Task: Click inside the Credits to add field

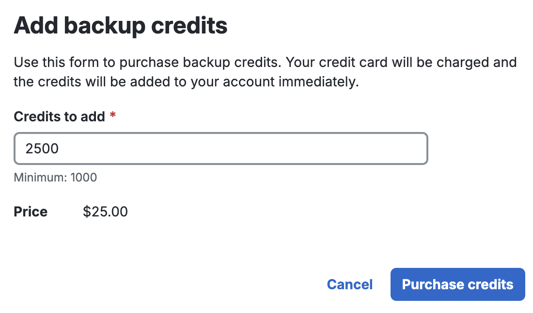Action: click(x=220, y=148)
